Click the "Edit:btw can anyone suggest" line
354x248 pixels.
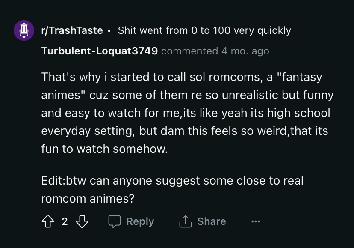tap(172, 181)
